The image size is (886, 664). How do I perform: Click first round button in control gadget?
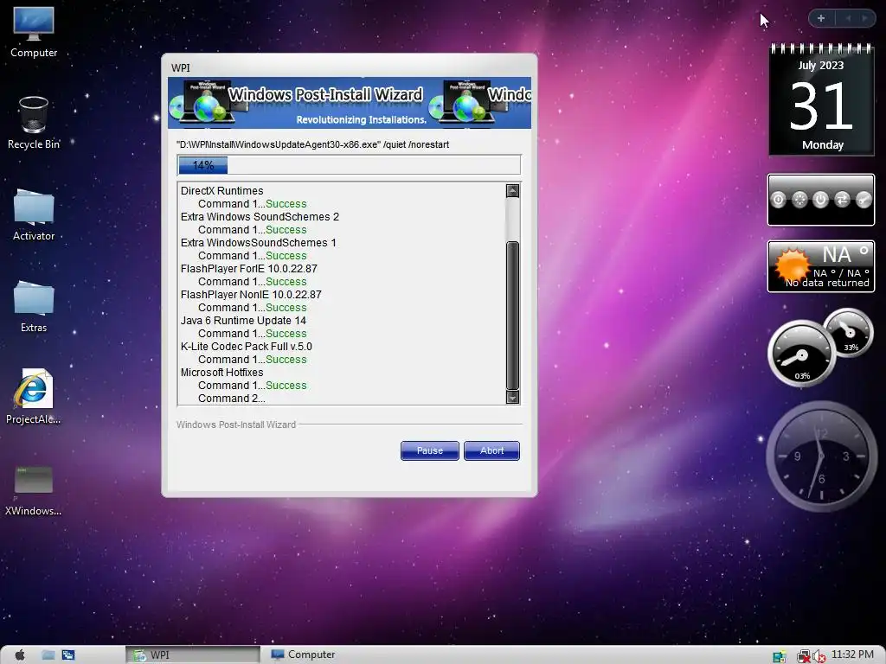click(x=778, y=200)
